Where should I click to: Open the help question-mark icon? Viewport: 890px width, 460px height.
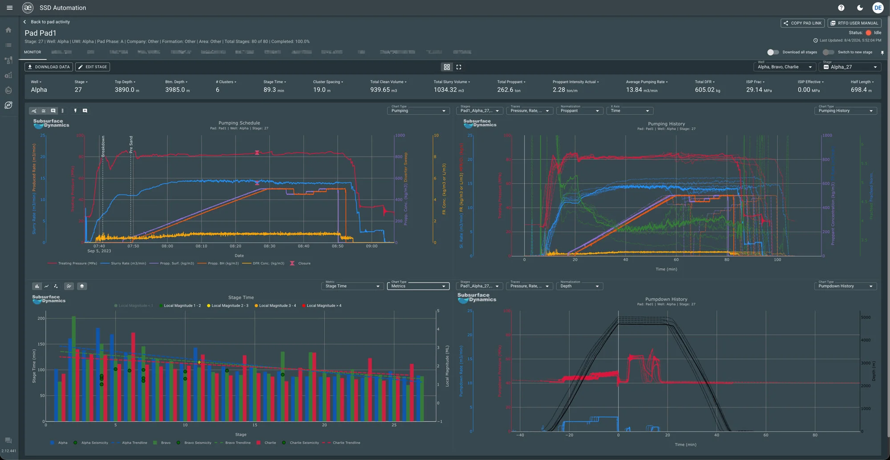[841, 8]
